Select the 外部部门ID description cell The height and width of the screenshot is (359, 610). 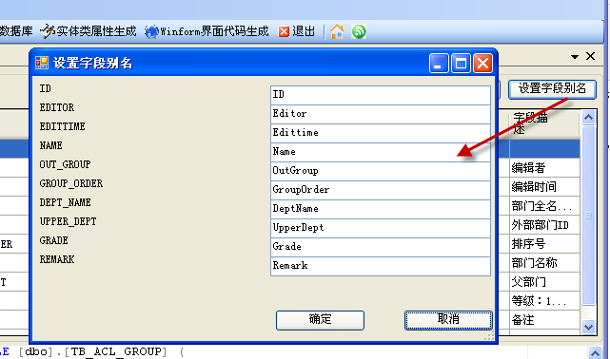(x=544, y=225)
